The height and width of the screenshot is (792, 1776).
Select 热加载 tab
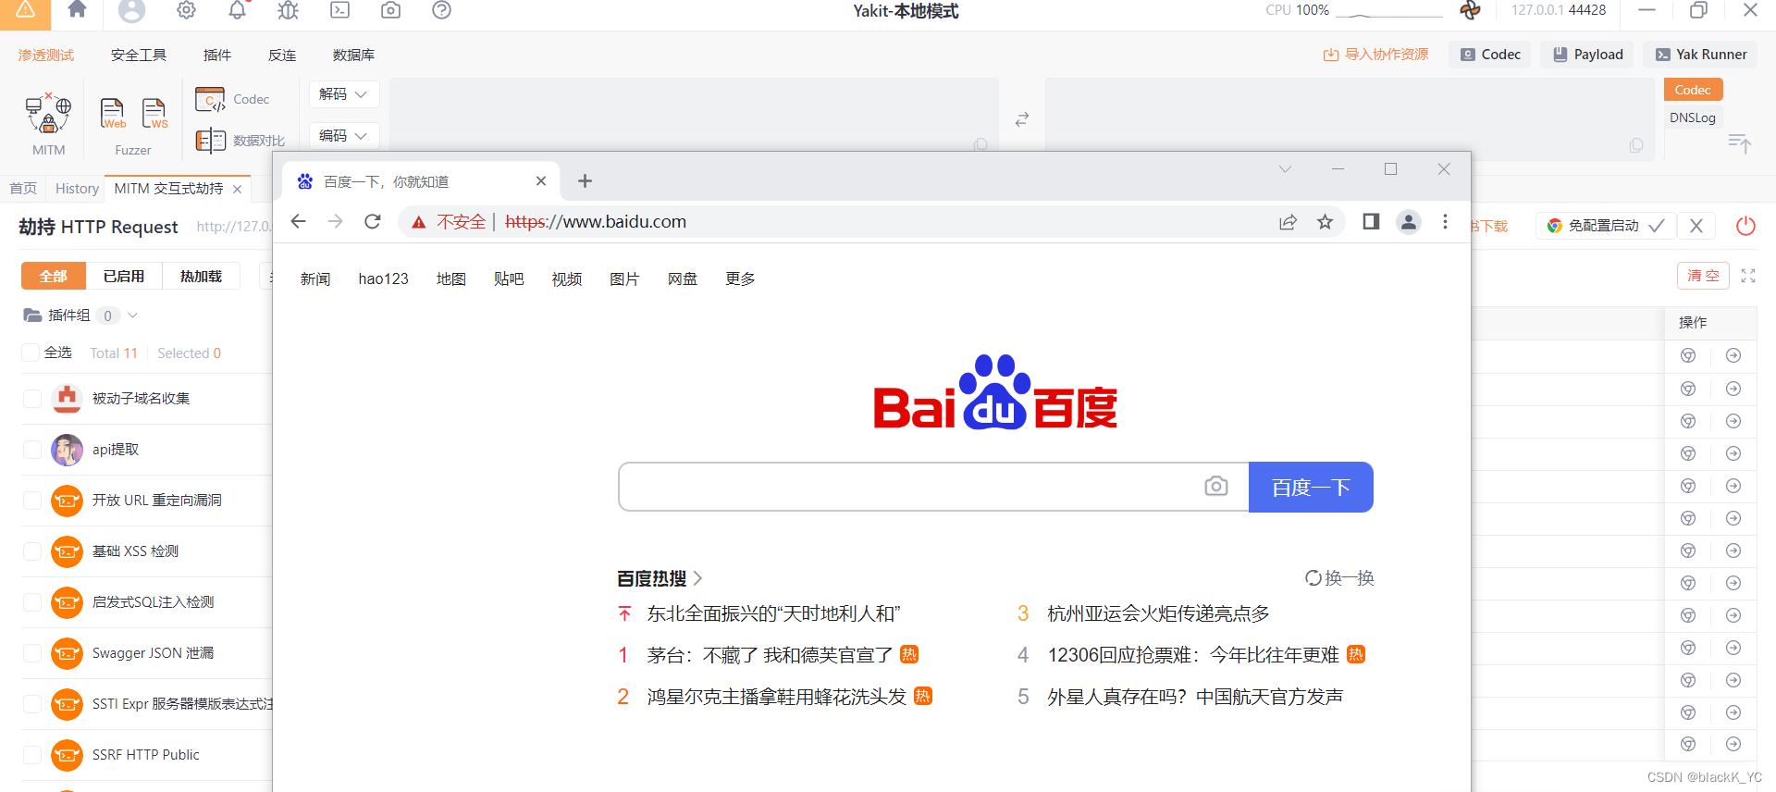tap(201, 276)
